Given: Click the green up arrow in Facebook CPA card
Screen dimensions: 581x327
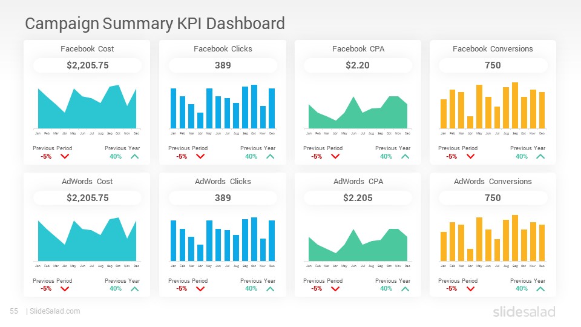Looking at the screenshot, I should (405, 156).
